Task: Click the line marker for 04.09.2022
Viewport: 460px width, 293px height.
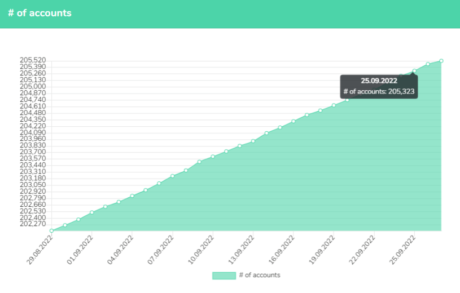Action: 132,196
